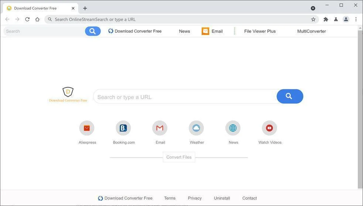
Task: Open a new tab with plus button
Action: (85, 8)
